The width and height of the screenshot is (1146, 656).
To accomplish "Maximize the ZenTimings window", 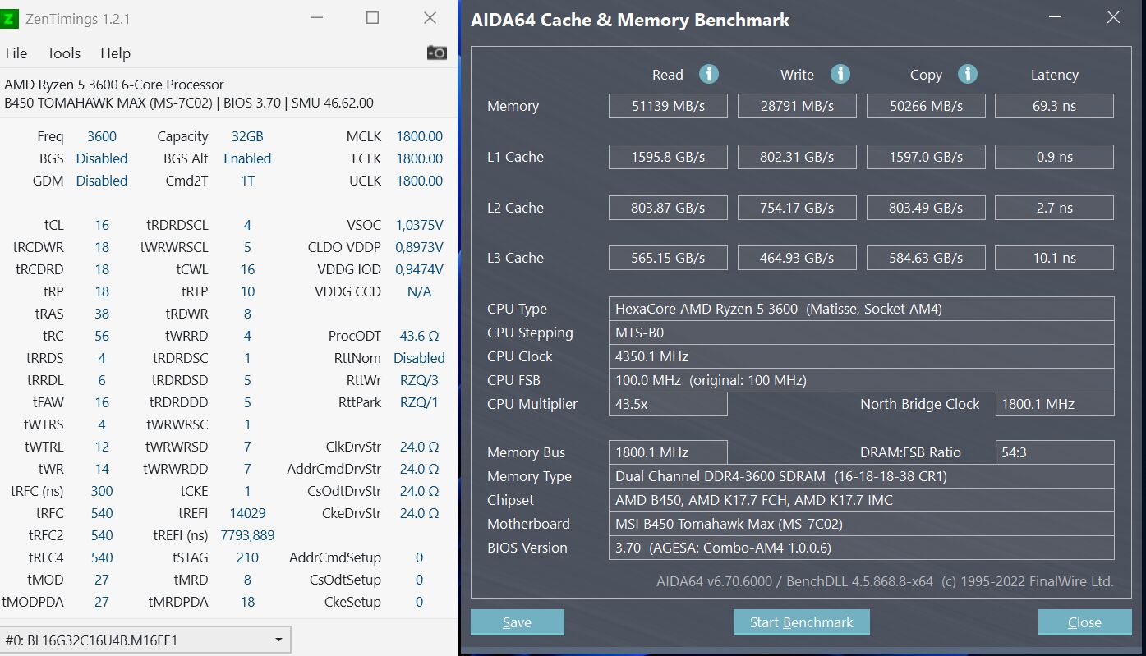I will [x=372, y=18].
